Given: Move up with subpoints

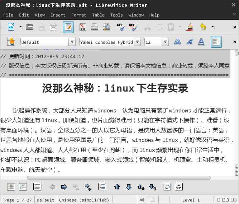Looking at the screenshot, I should (x=141, y=187).
